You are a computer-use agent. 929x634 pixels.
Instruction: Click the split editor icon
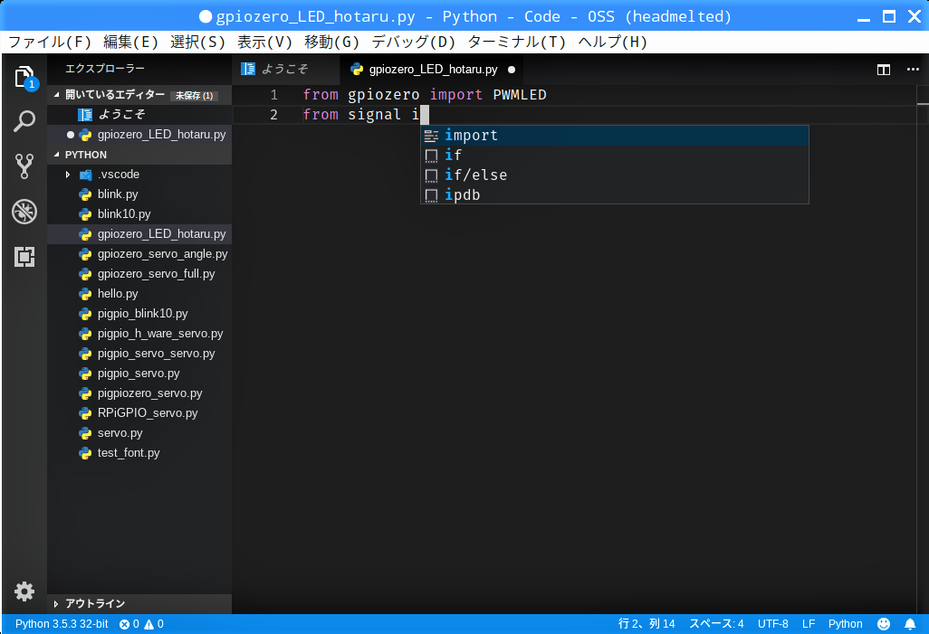(884, 70)
